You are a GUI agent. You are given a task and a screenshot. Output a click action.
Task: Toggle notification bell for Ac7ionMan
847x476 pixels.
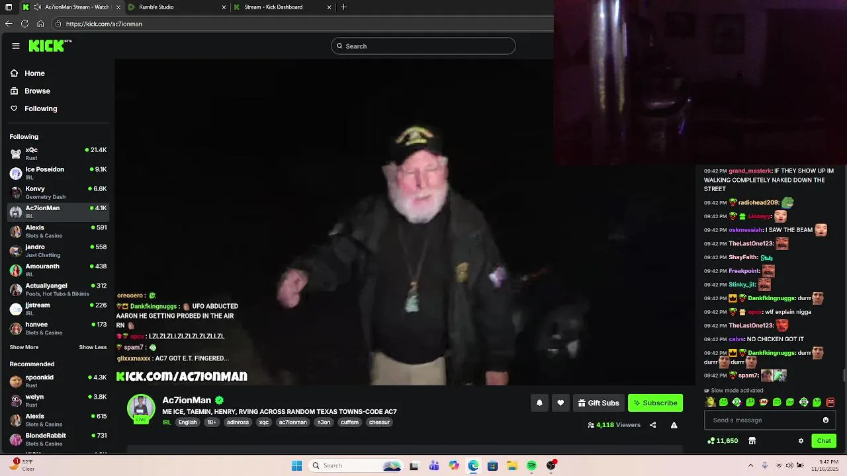[539, 403]
